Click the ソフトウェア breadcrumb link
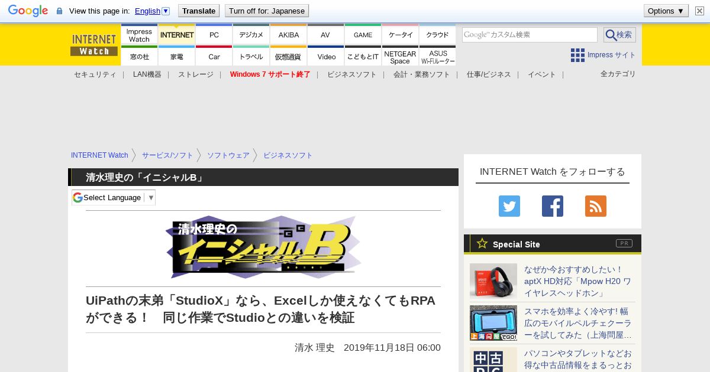The width and height of the screenshot is (710, 372). tap(228, 155)
